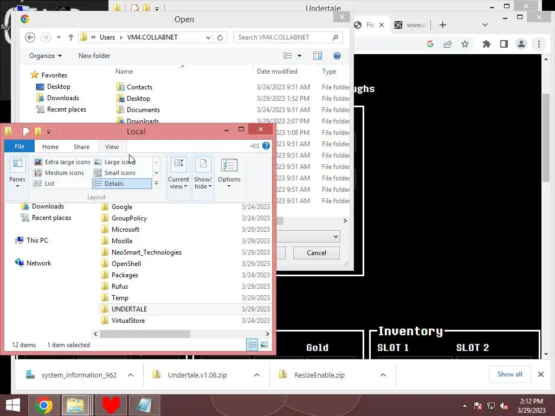Click the muted volume icon in the tray
The image size is (555, 416).
tap(504, 405)
